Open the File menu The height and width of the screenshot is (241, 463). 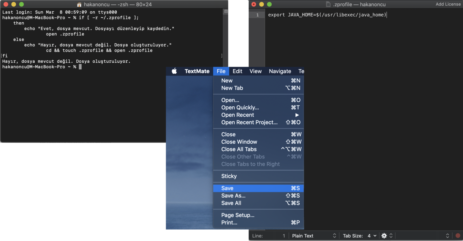[x=221, y=71]
